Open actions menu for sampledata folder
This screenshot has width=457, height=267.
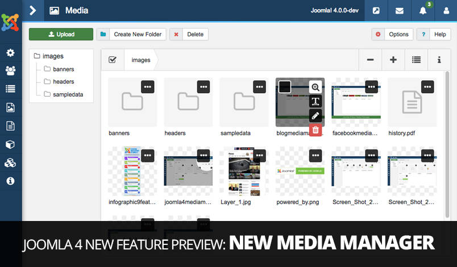(259, 87)
